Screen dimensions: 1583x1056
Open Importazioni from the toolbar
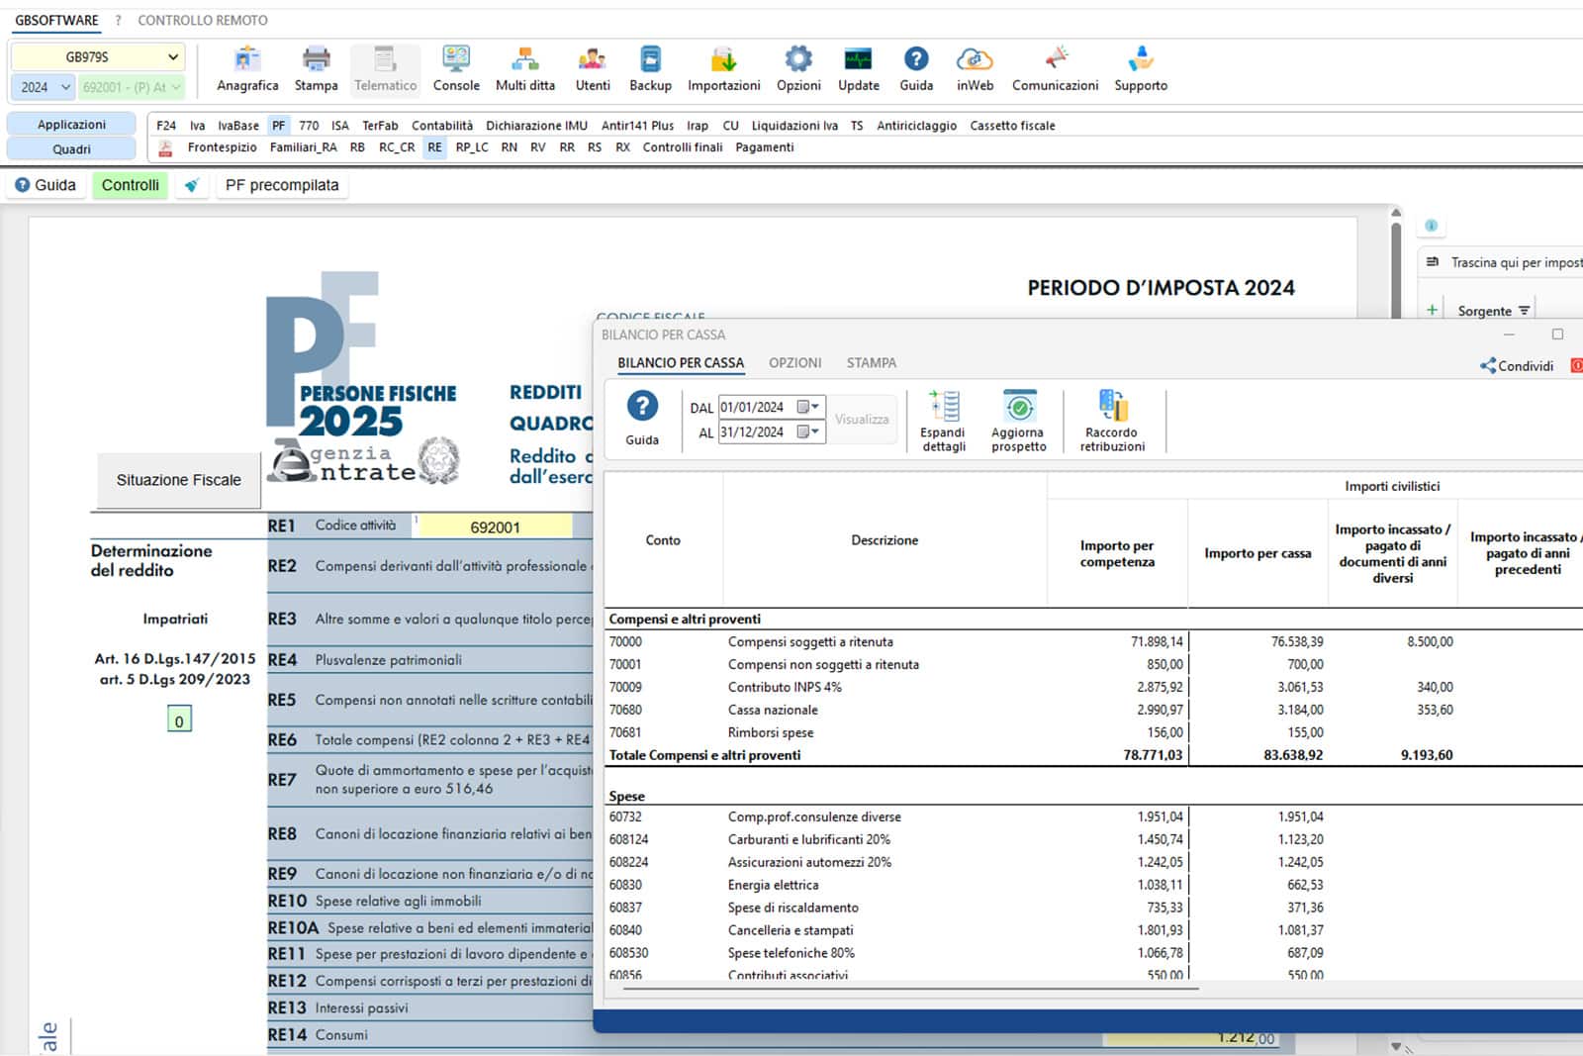click(723, 61)
